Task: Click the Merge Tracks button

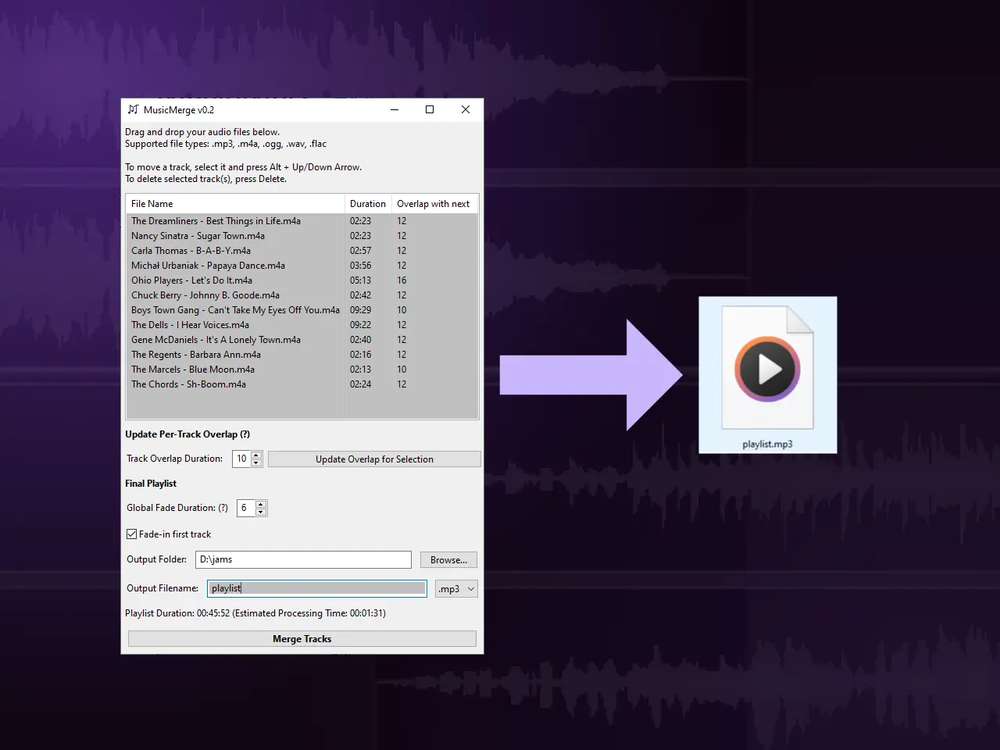Action: tap(302, 638)
